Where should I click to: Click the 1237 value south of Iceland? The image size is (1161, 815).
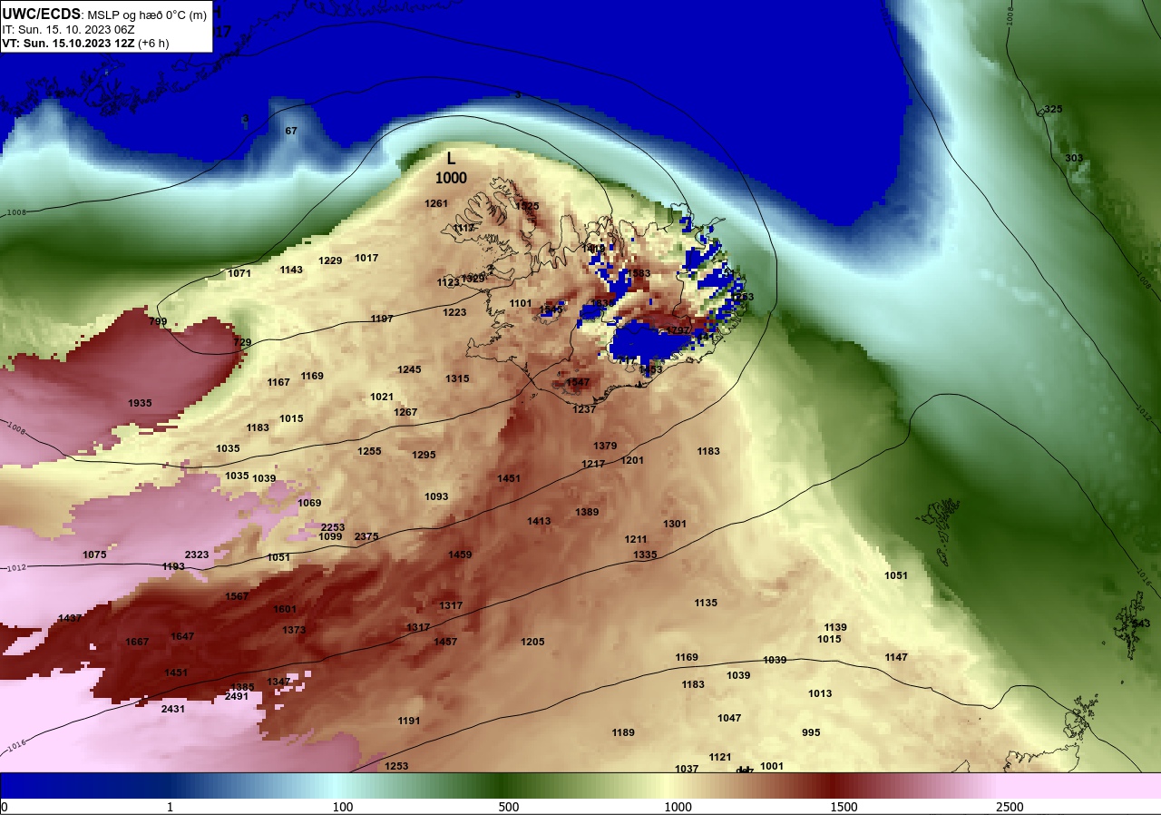click(584, 409)
